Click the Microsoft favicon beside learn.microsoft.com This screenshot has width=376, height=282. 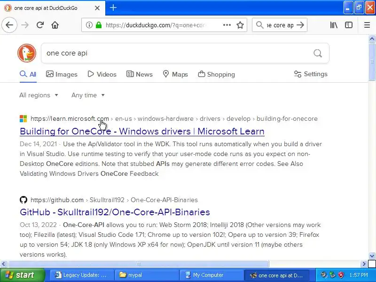23,119
